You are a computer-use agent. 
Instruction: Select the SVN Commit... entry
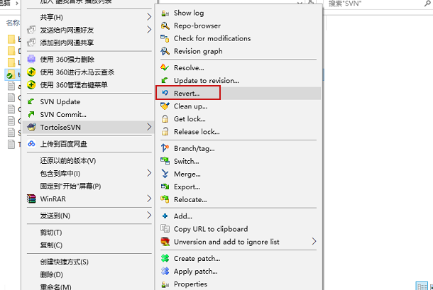[89, 114]
